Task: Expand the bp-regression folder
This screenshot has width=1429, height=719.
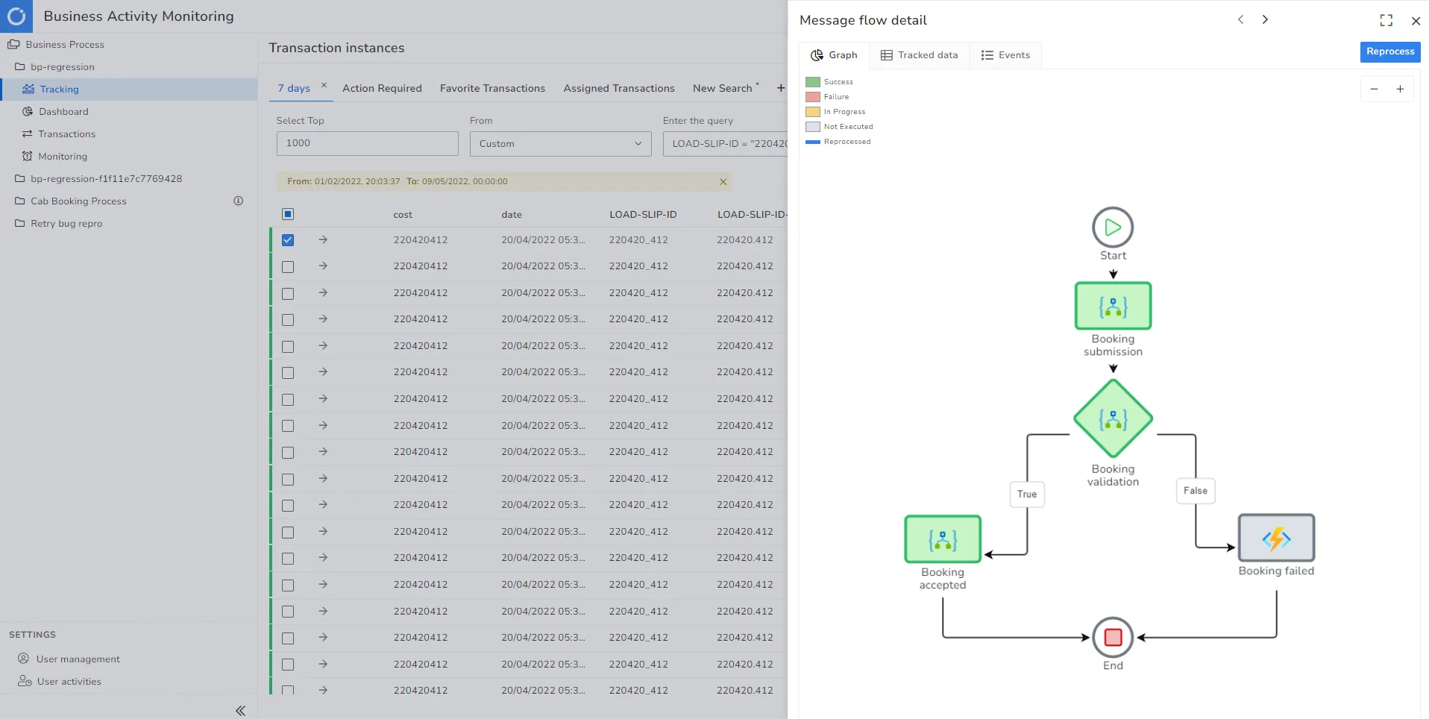Action: (63, 67)
